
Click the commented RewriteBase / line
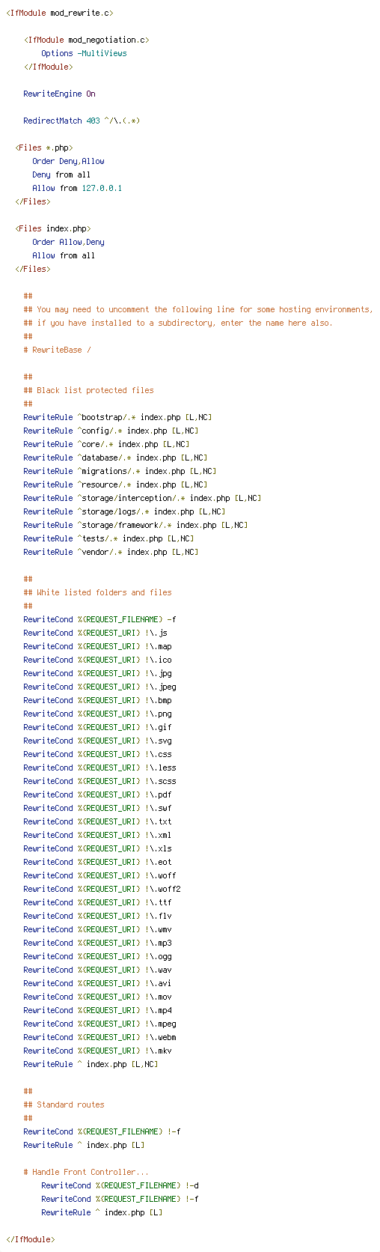coord(58,350)
